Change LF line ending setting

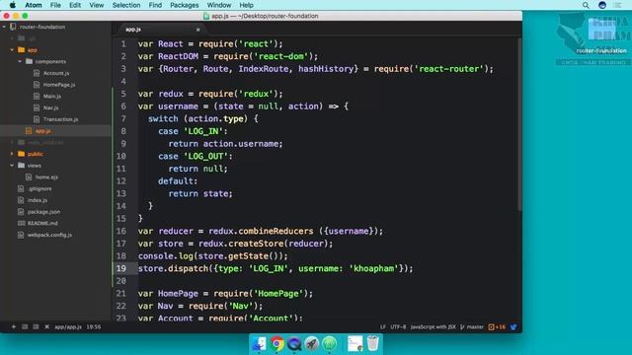382,326
